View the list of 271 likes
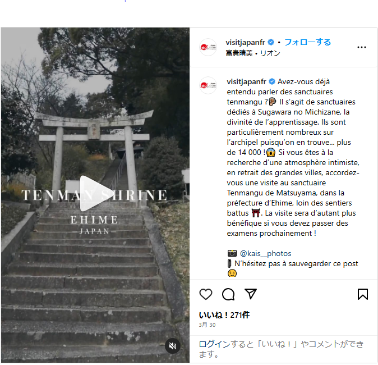 tap(224, 315)
